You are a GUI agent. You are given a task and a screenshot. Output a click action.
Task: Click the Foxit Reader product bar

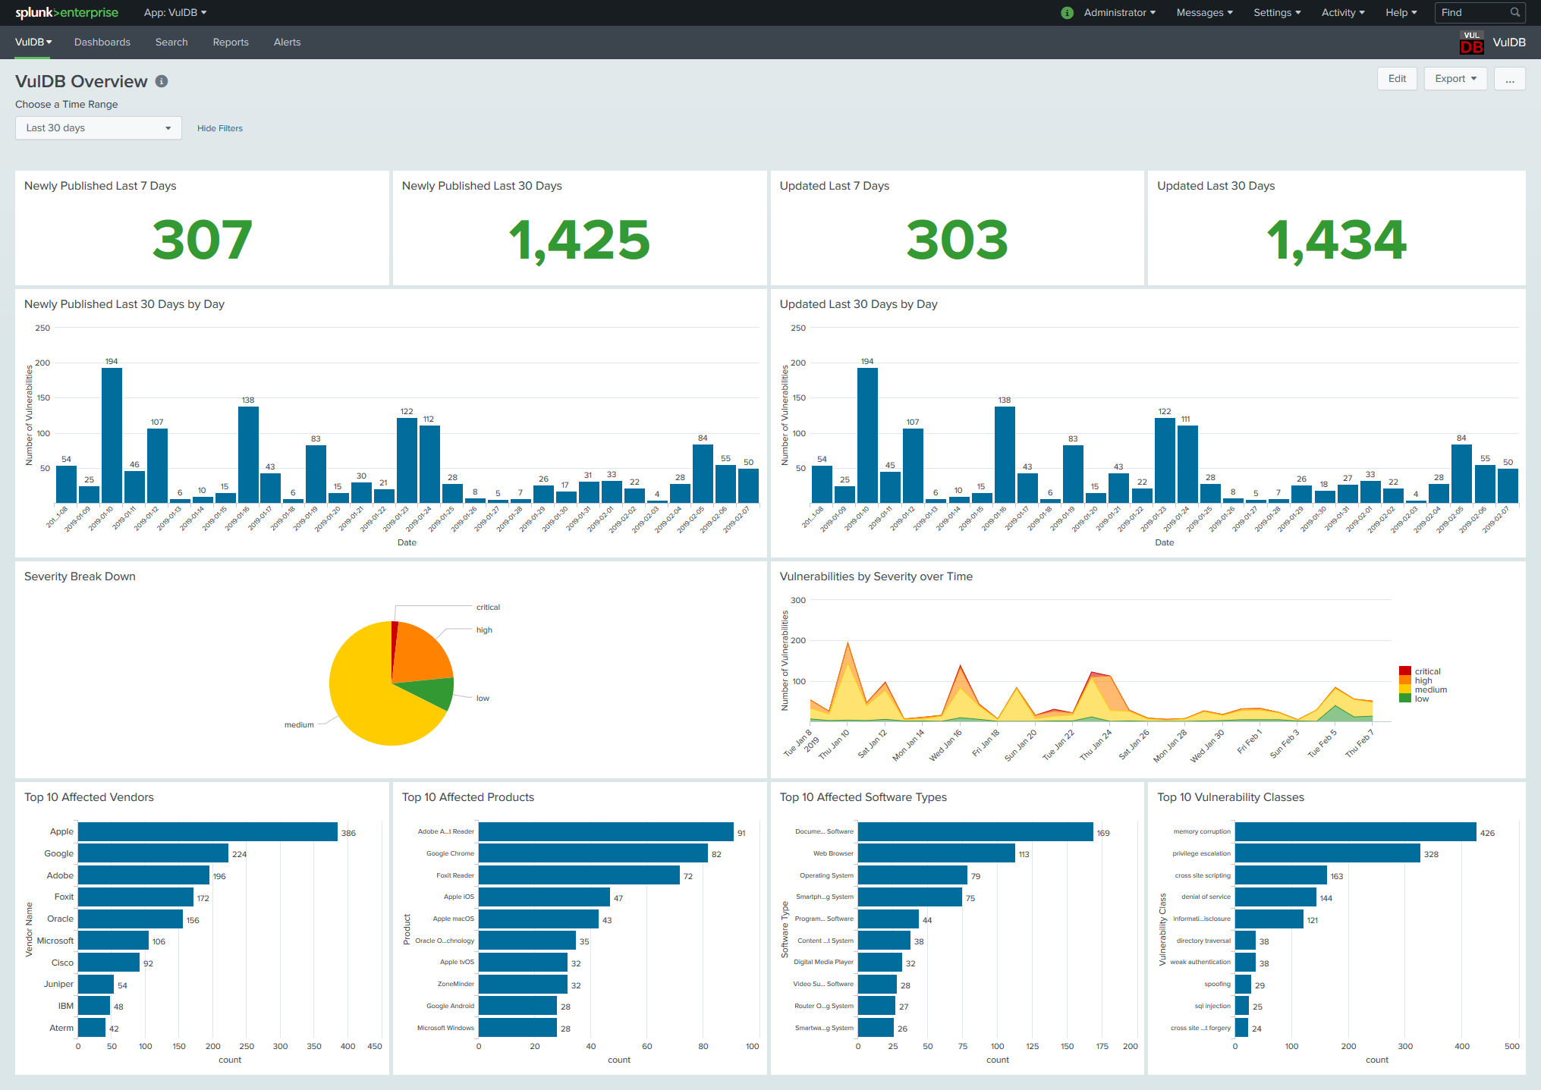[x=579, y=875]
